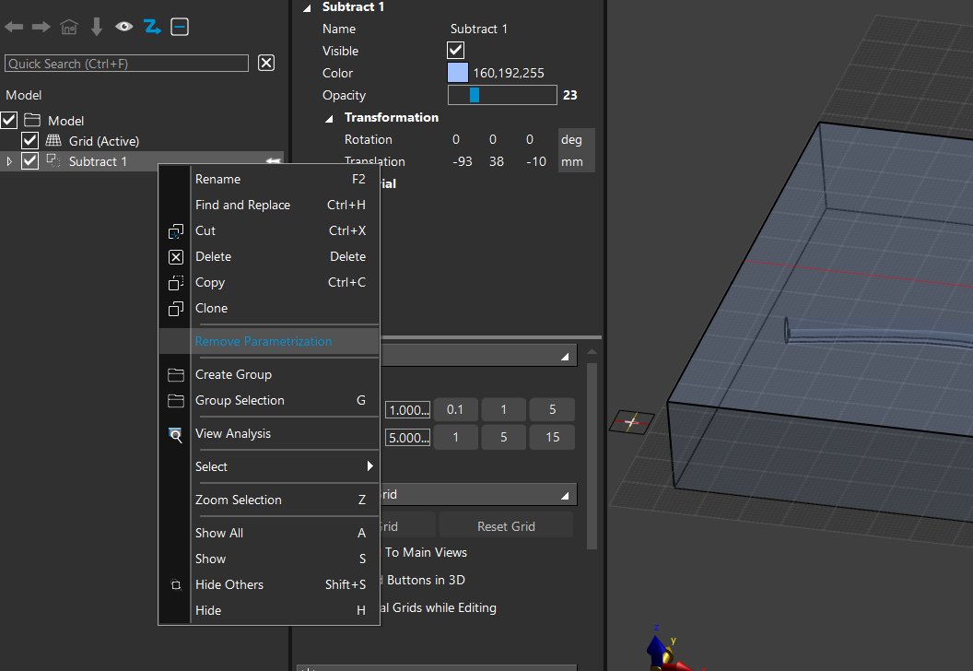Select Clone in the context menu
The height and width of the screenshot is (671, 973).
click(x=211, y=308)
